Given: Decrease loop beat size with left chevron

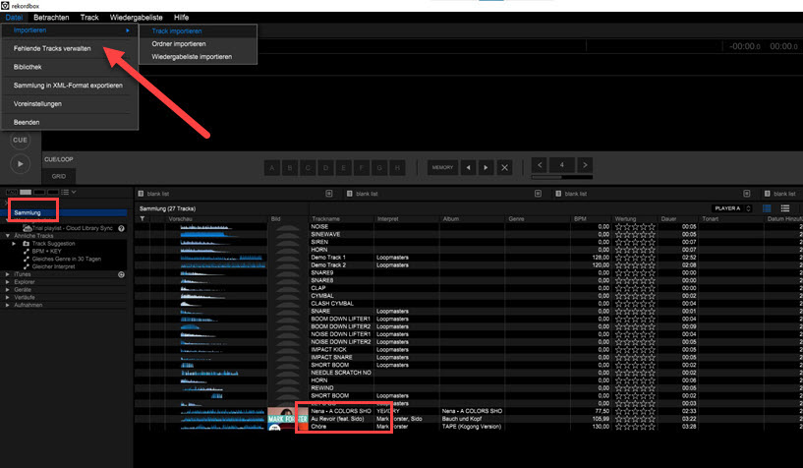Looking at the screenshot, I should pyautogui.click(x=540, y=165).
